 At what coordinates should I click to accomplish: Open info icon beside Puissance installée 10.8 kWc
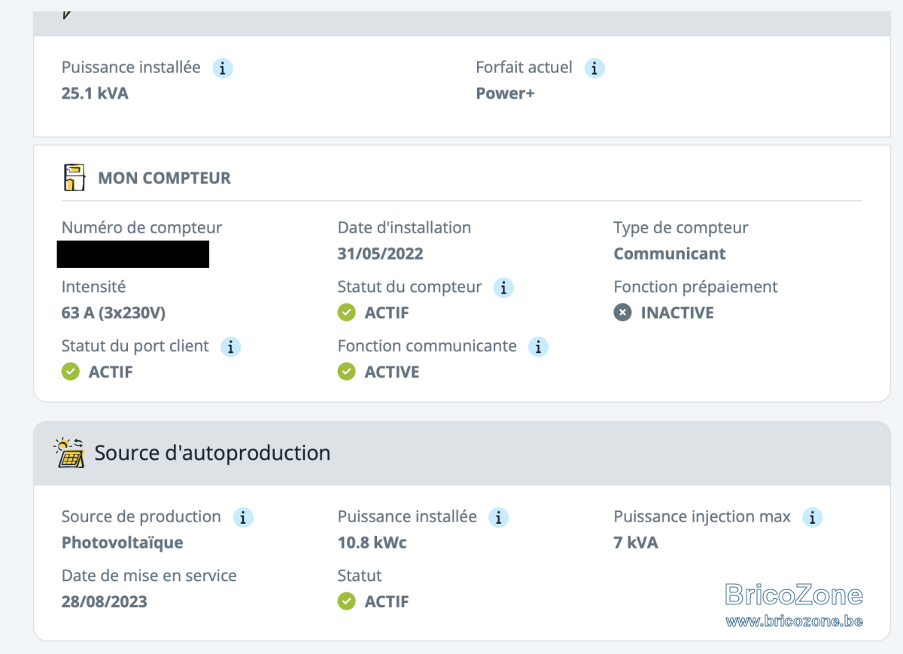pos(499,518)
